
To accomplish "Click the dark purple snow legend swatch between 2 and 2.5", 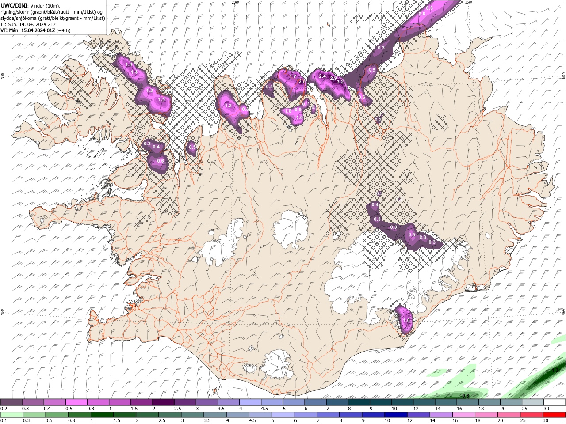I will [163, 402].
